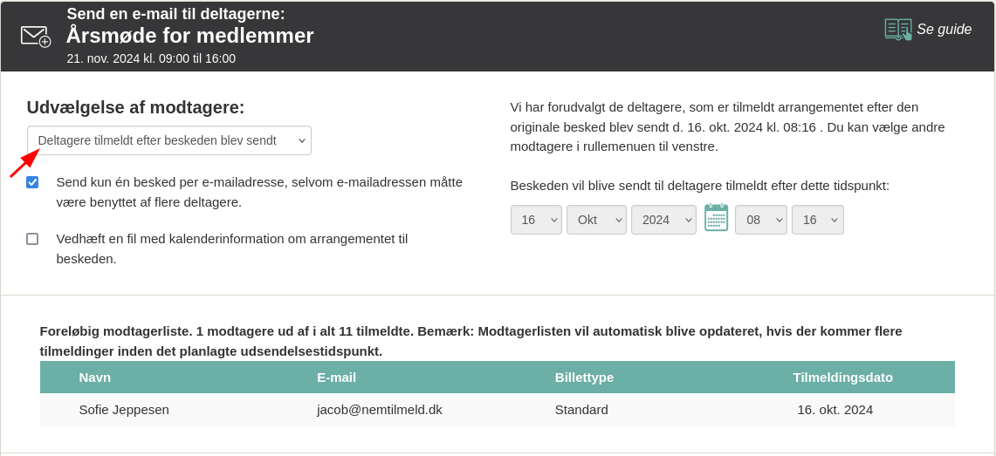Open the month dropdown showing Okt
996x456 pixels.
596,220
